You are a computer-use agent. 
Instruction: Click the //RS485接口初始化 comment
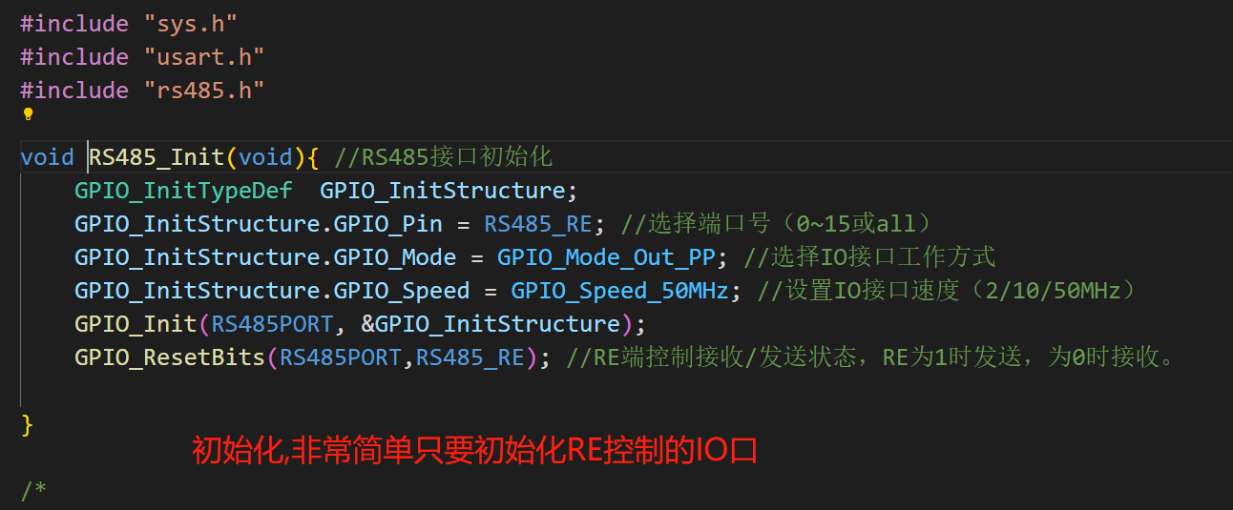click(x=443, y=156)
